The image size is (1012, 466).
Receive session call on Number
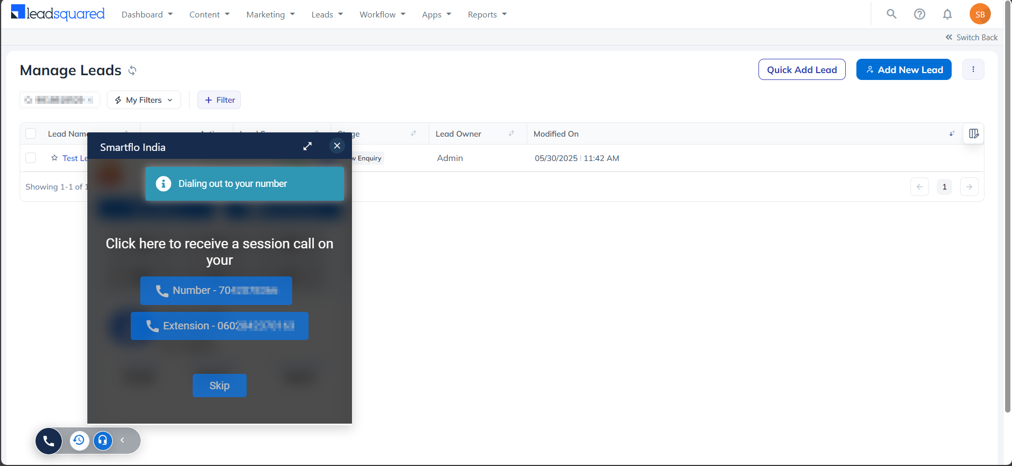tap(216, 291)
